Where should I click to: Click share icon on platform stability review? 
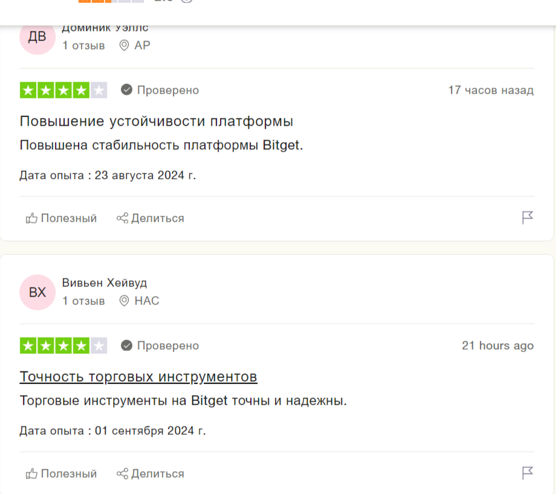122,218
